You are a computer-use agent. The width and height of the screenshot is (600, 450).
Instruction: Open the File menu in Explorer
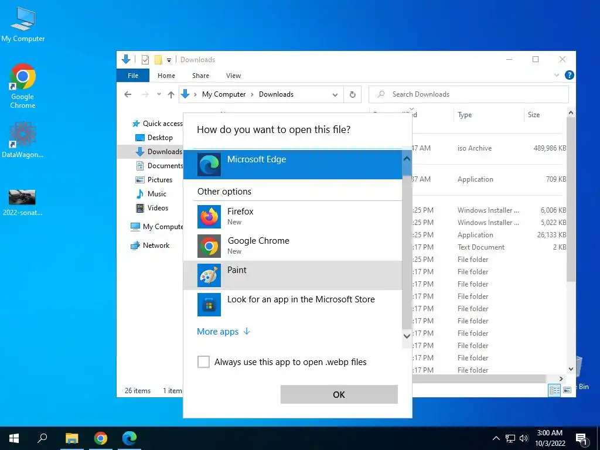pyautogui.click(x=133, y=76)
